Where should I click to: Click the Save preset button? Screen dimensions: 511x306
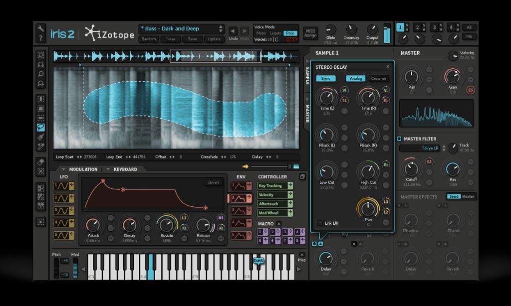pos(192,39)
